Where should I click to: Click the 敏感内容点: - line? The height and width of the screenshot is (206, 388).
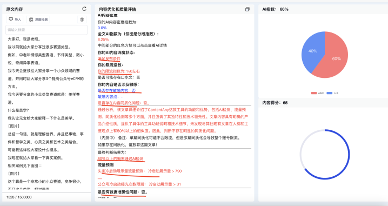tap(110, 97)
